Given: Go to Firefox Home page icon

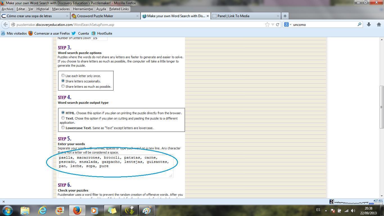Looking at the screenshot, I should [379, 24].
